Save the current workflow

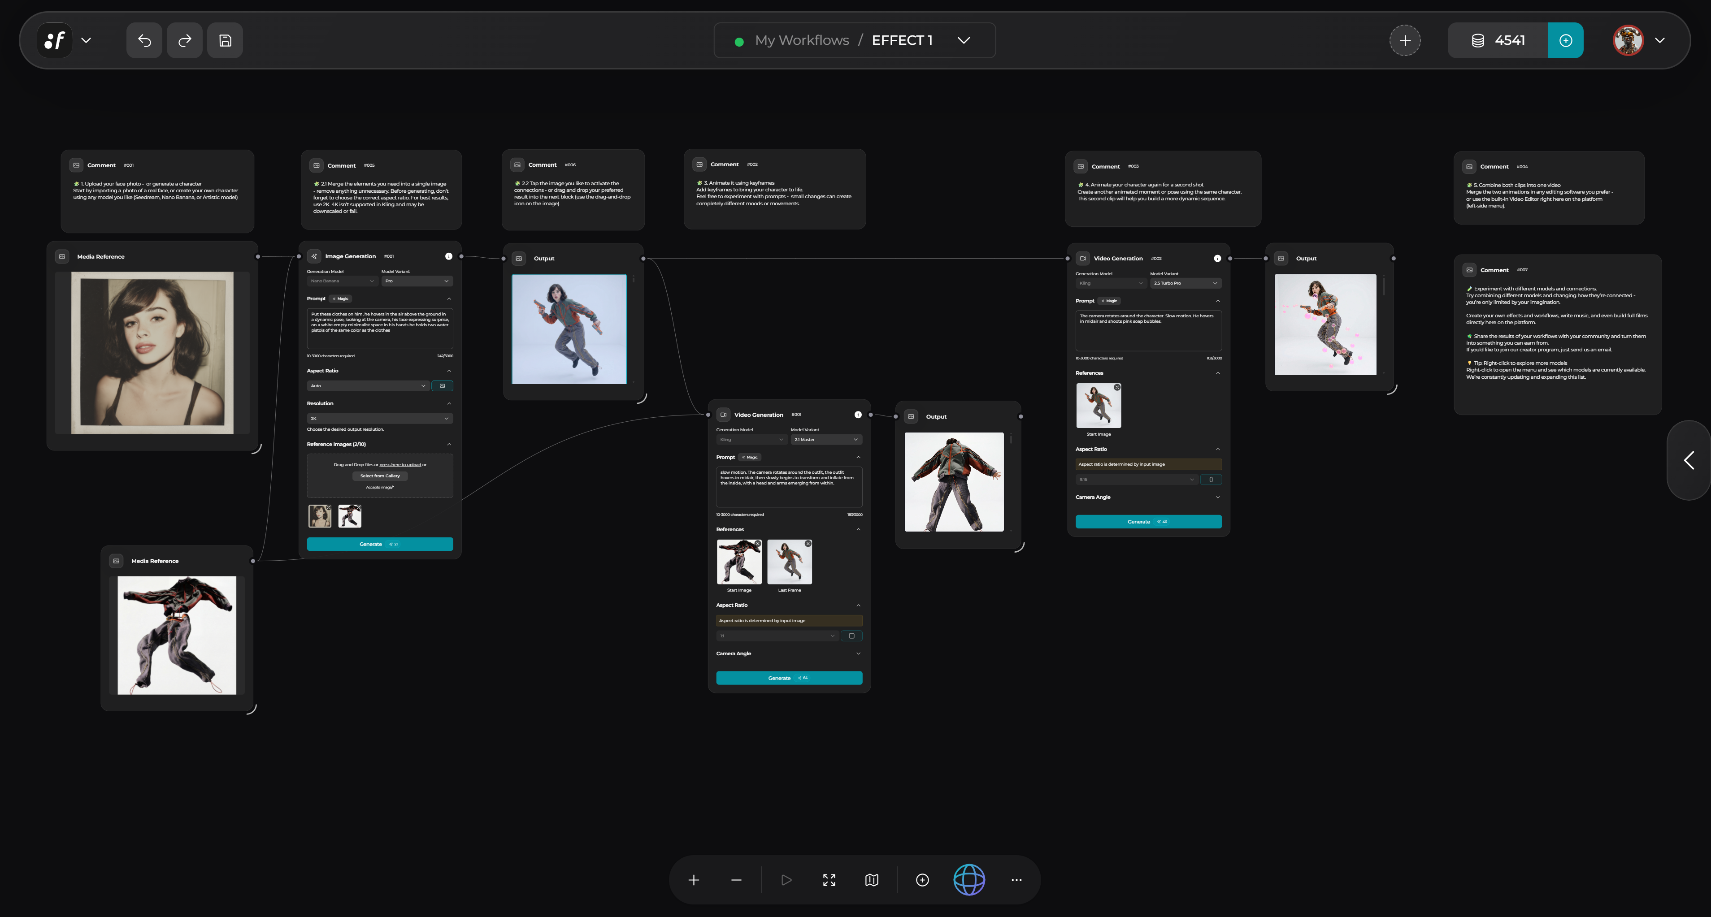(225, 40)
